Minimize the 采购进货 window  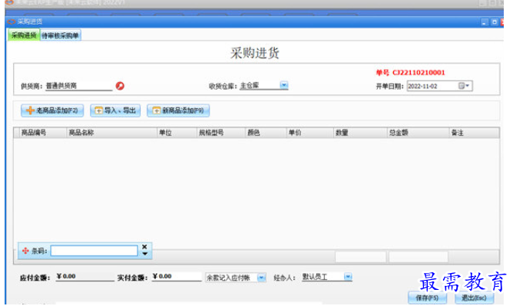point(485,22)
